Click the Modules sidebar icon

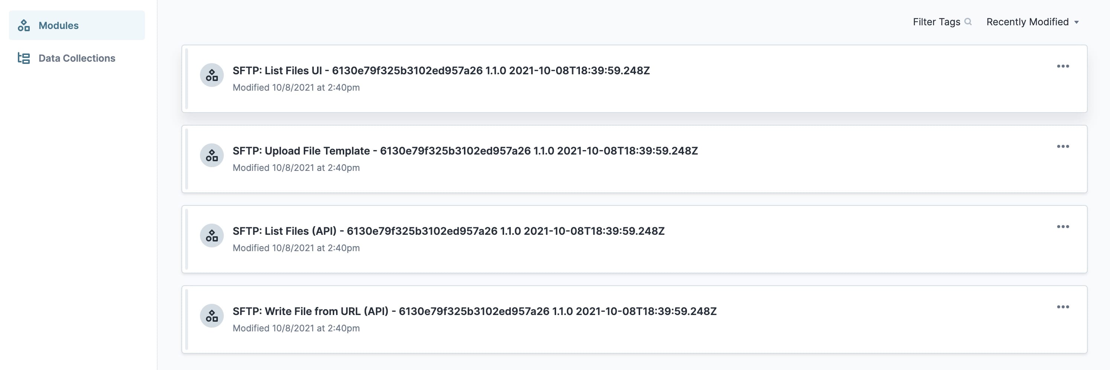click(24, 25)
